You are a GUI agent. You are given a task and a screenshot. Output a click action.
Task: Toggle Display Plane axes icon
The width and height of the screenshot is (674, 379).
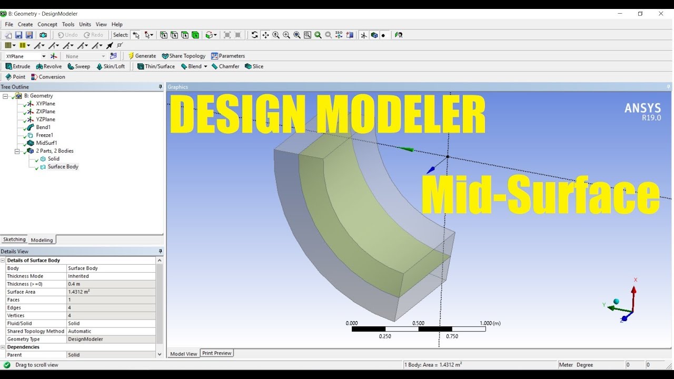click(x=364, y=35)
